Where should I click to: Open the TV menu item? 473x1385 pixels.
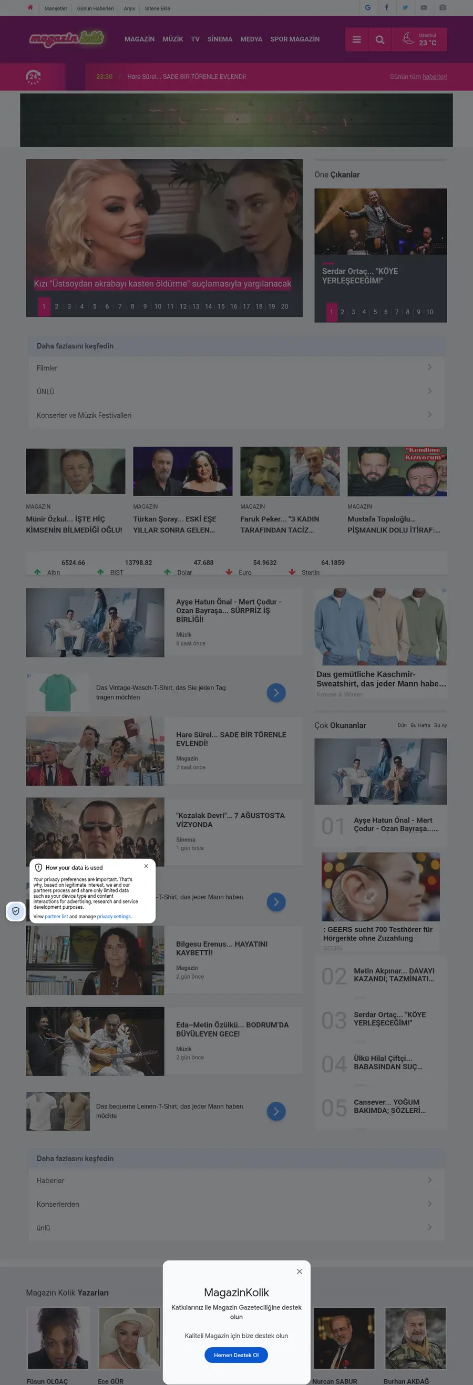(195, 39)
